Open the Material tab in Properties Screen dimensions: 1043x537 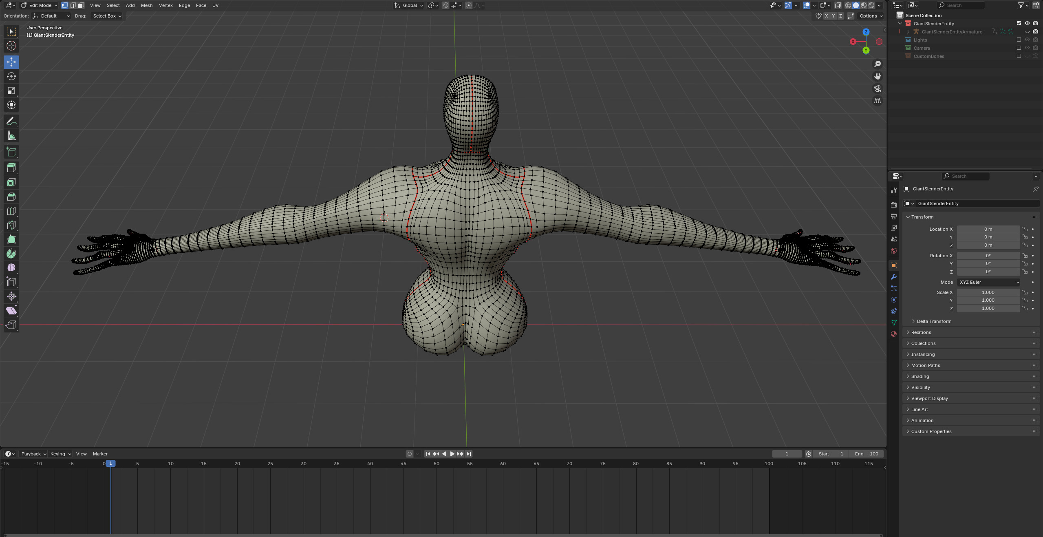[x=894, y=334]
